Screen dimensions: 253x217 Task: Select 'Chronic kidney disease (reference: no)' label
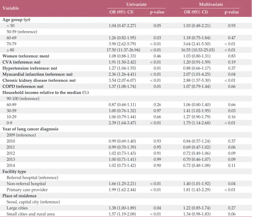(x=39, y=80)
